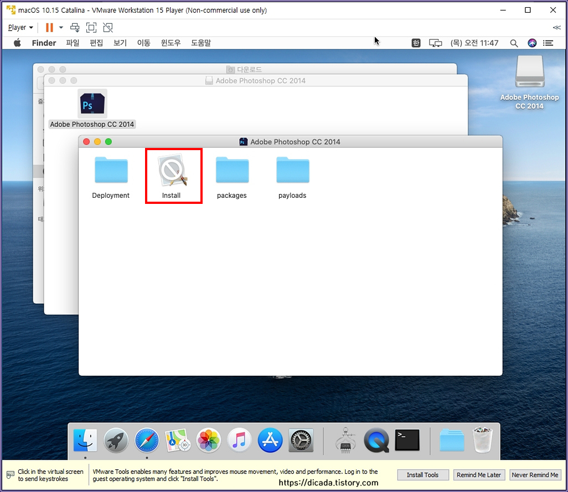Image resolution: width=568 pixels, height=492 pixels.
Task: Click the middle Adobe Photoshop CC 2014 title bar
Action: (x=256, y=80)
